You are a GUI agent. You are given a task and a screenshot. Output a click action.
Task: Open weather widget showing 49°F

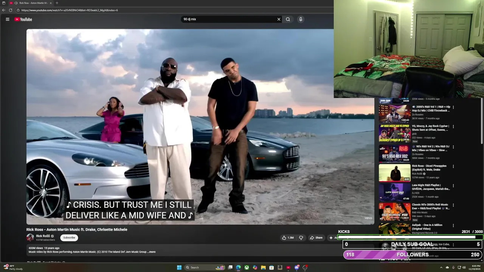13,267
